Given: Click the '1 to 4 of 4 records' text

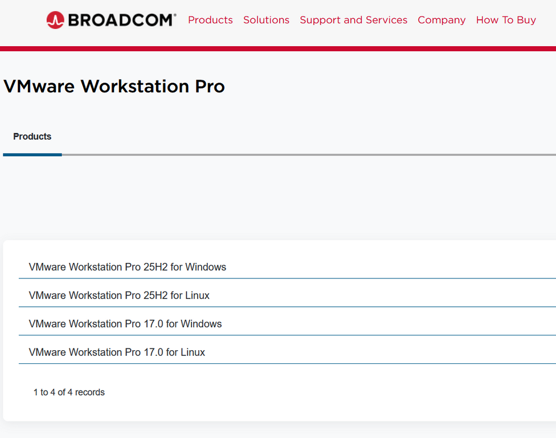Looking at the screenshot, I should (69, 392).
